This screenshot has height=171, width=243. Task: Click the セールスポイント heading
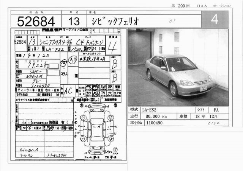click(x=92, y=54)
